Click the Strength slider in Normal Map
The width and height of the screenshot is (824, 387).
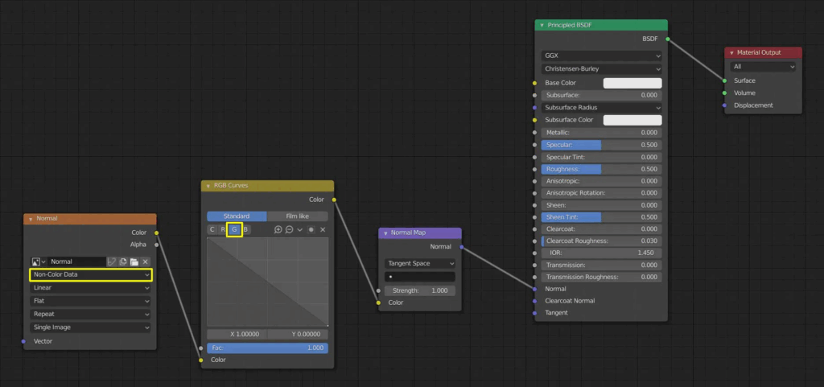tap(420, 290)
